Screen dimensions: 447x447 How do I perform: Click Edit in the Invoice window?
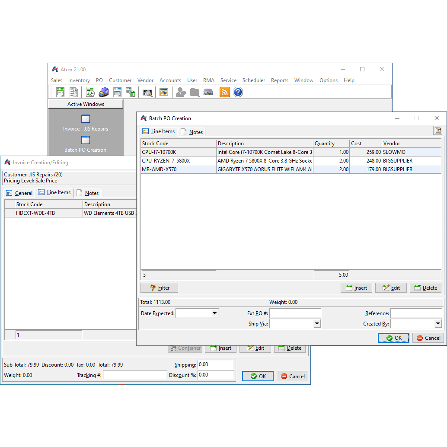point(255,348)
